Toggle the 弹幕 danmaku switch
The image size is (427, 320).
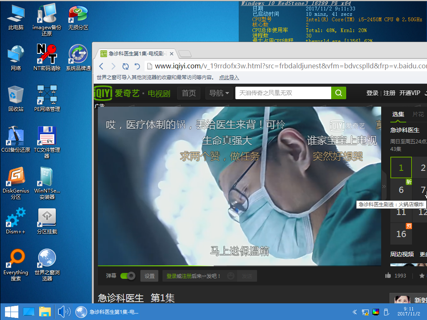[127, 276]
